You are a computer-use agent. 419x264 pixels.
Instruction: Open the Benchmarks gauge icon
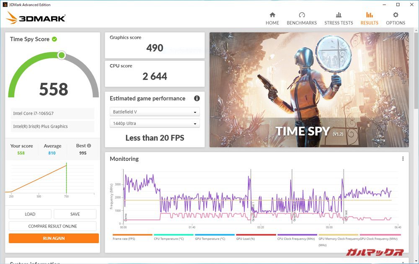[302, 15]
